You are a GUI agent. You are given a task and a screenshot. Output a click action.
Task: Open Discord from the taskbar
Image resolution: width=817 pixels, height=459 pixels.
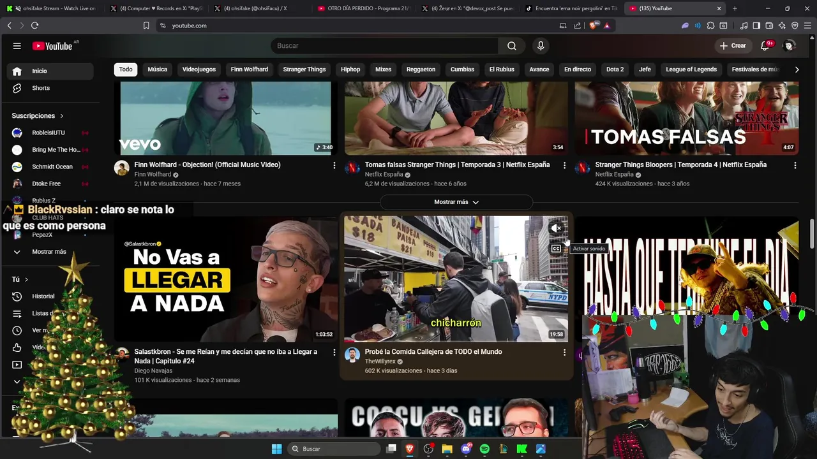pyautogui.click(x=466, y=449)
